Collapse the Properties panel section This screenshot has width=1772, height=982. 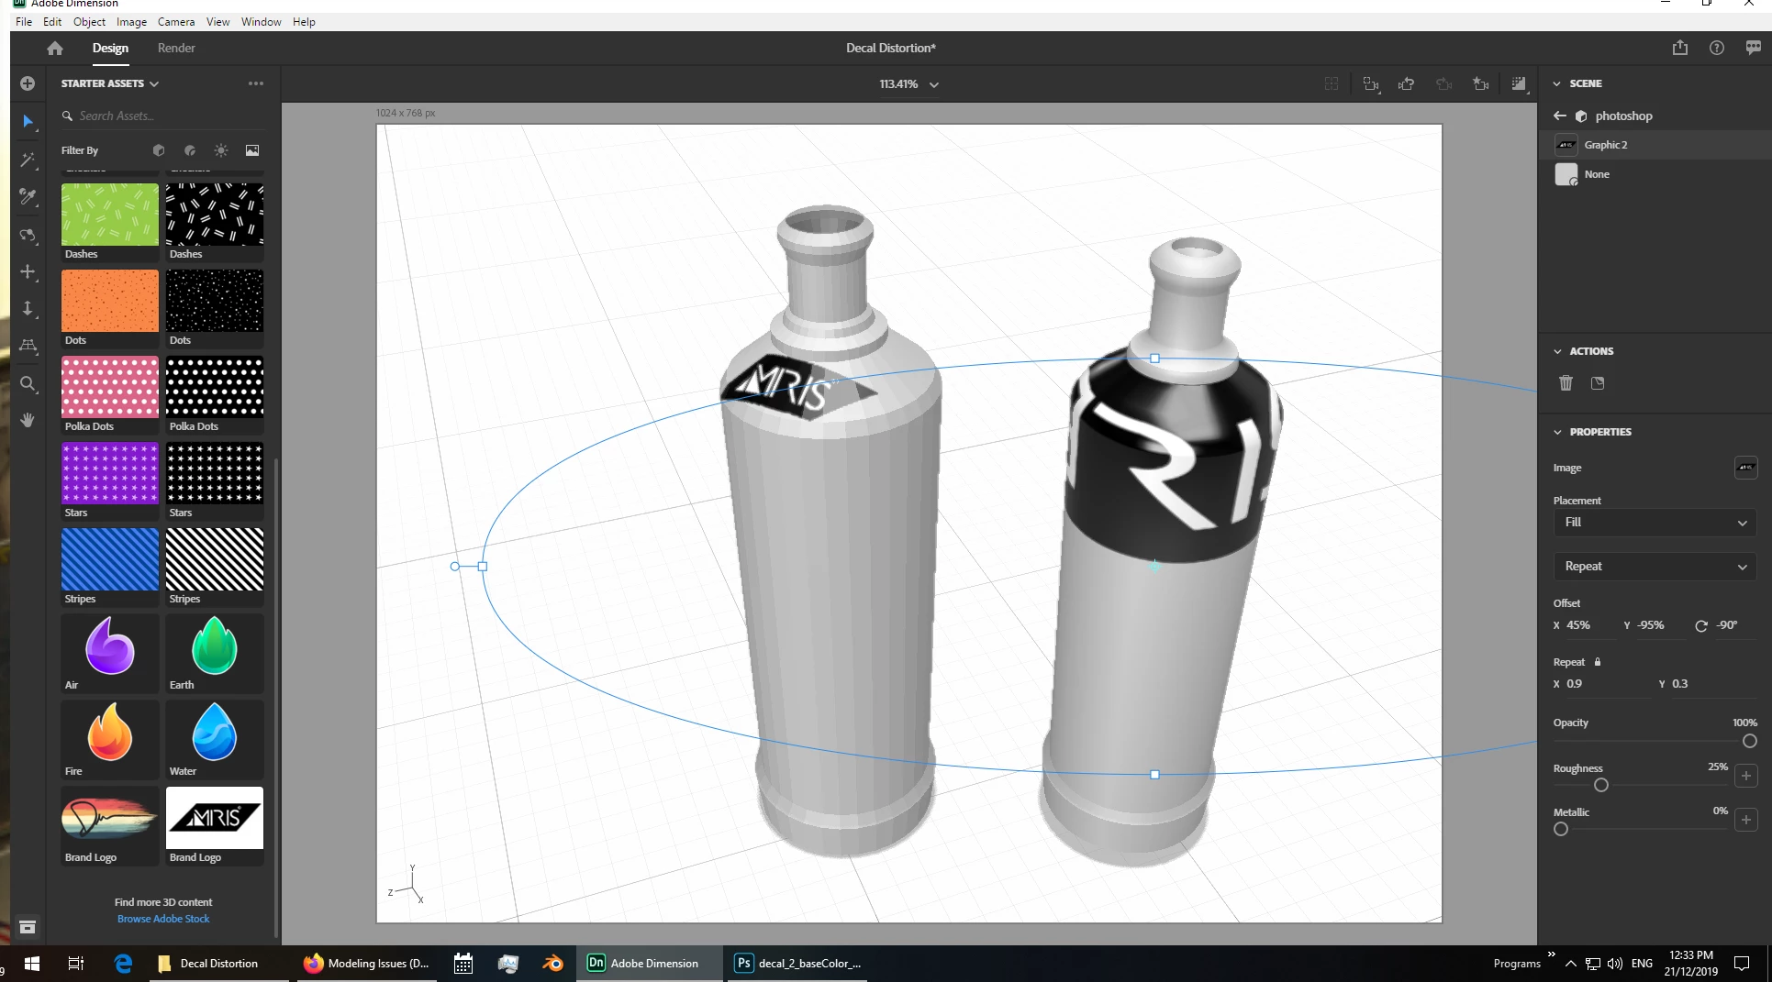pyautogui.click(x=1557, y=432)
